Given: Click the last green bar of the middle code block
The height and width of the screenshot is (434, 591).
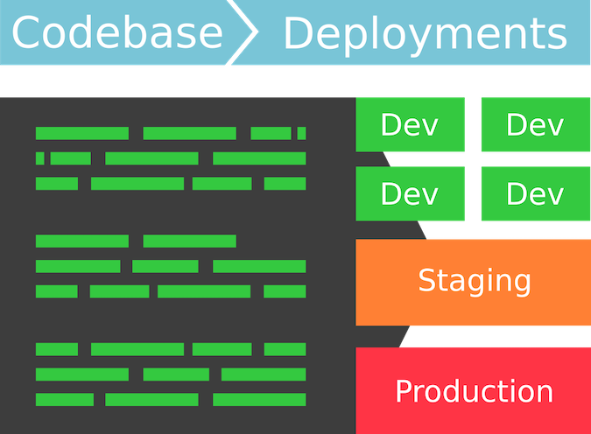Looking at the screenshot, I should 285,291.
